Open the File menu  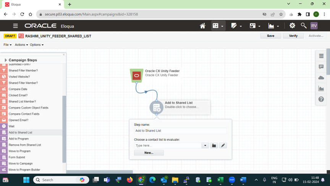pyautogui.click(x=7, y=45)
